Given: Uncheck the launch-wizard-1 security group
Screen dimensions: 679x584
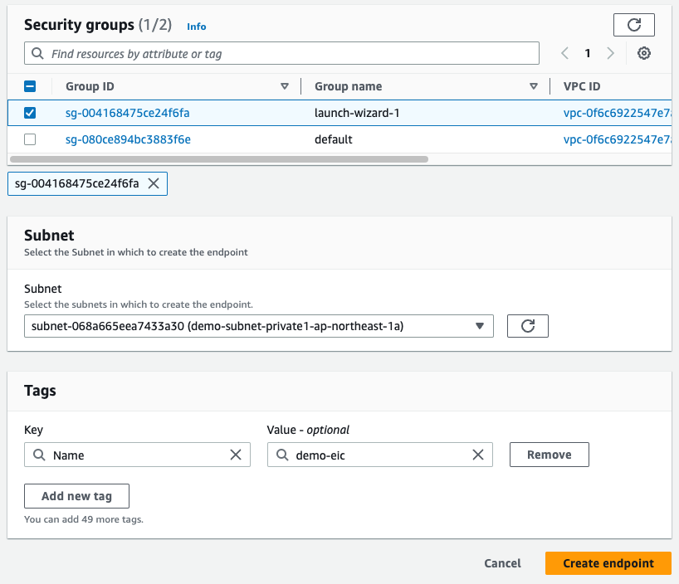Looking at the screenshot, I should point(30,113).
